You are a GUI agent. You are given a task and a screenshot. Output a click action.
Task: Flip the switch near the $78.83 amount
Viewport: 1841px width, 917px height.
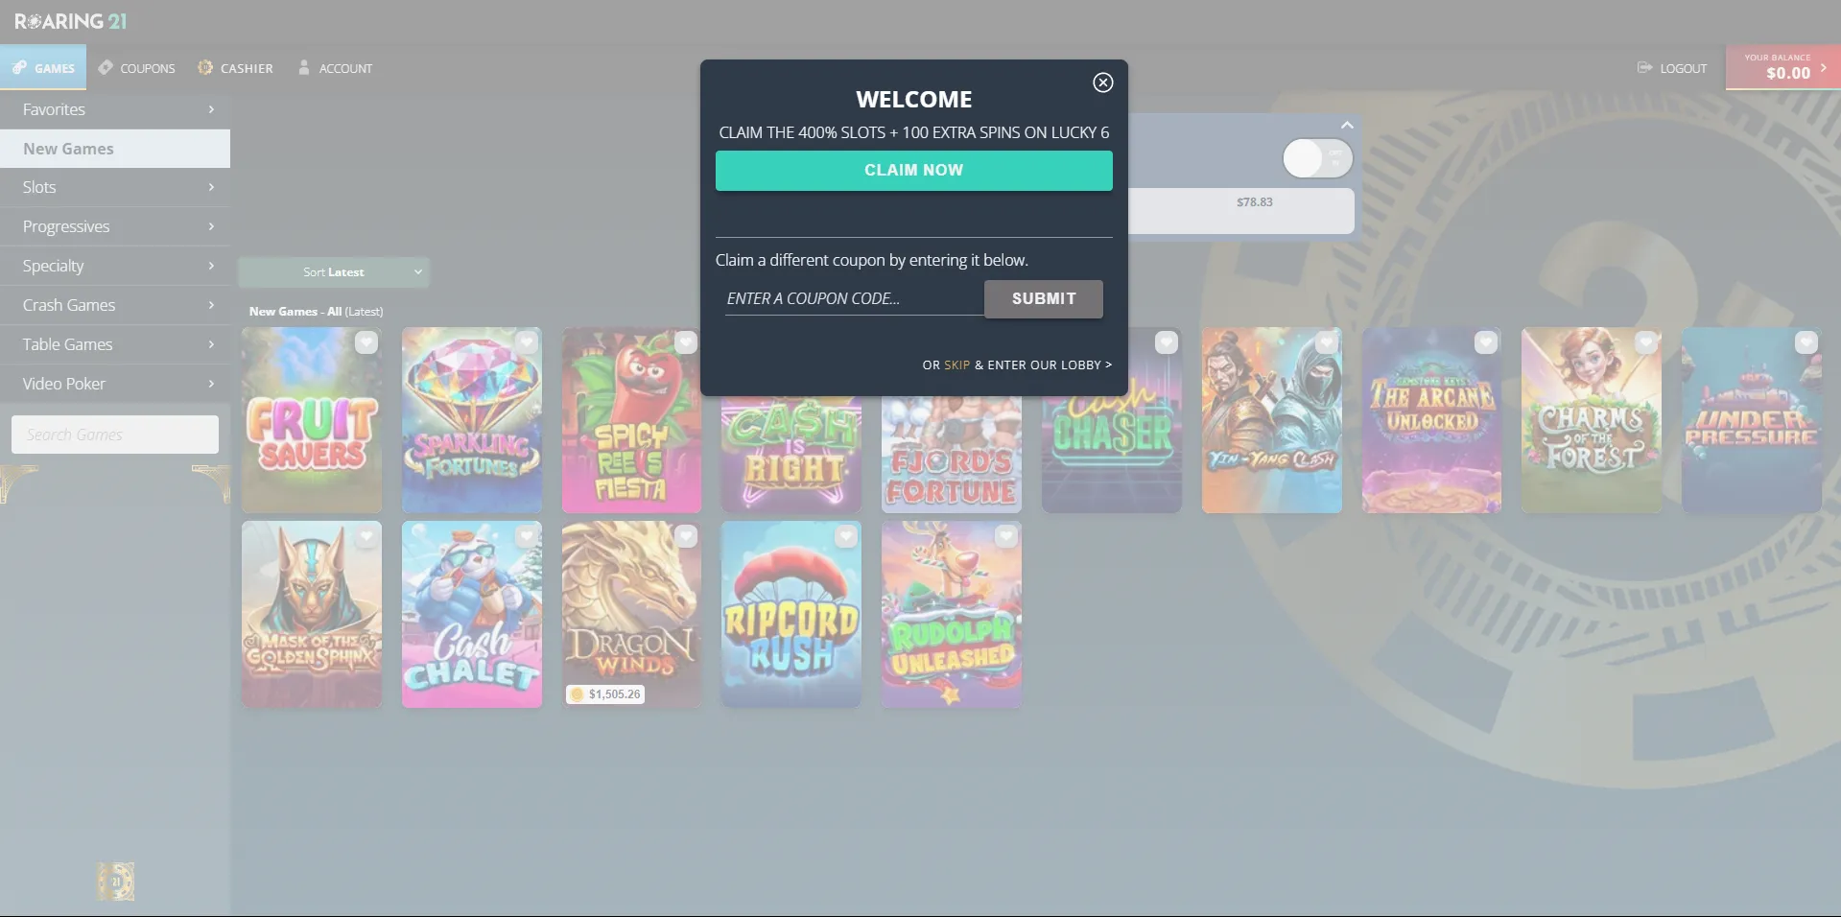1317,158
